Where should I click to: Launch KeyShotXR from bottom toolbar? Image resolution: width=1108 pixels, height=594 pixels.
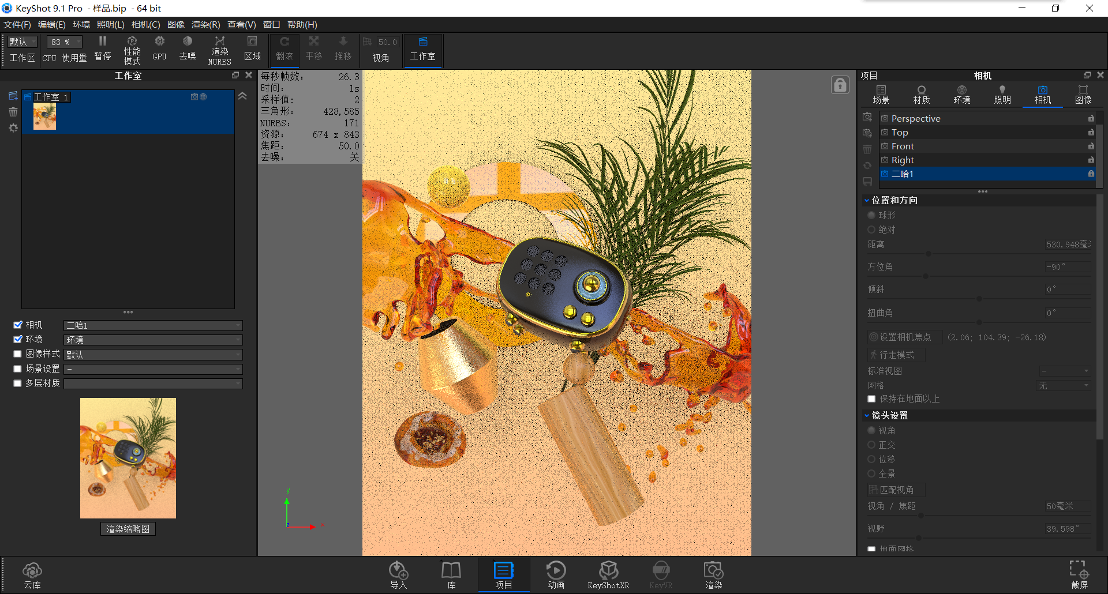coord(608,574)
